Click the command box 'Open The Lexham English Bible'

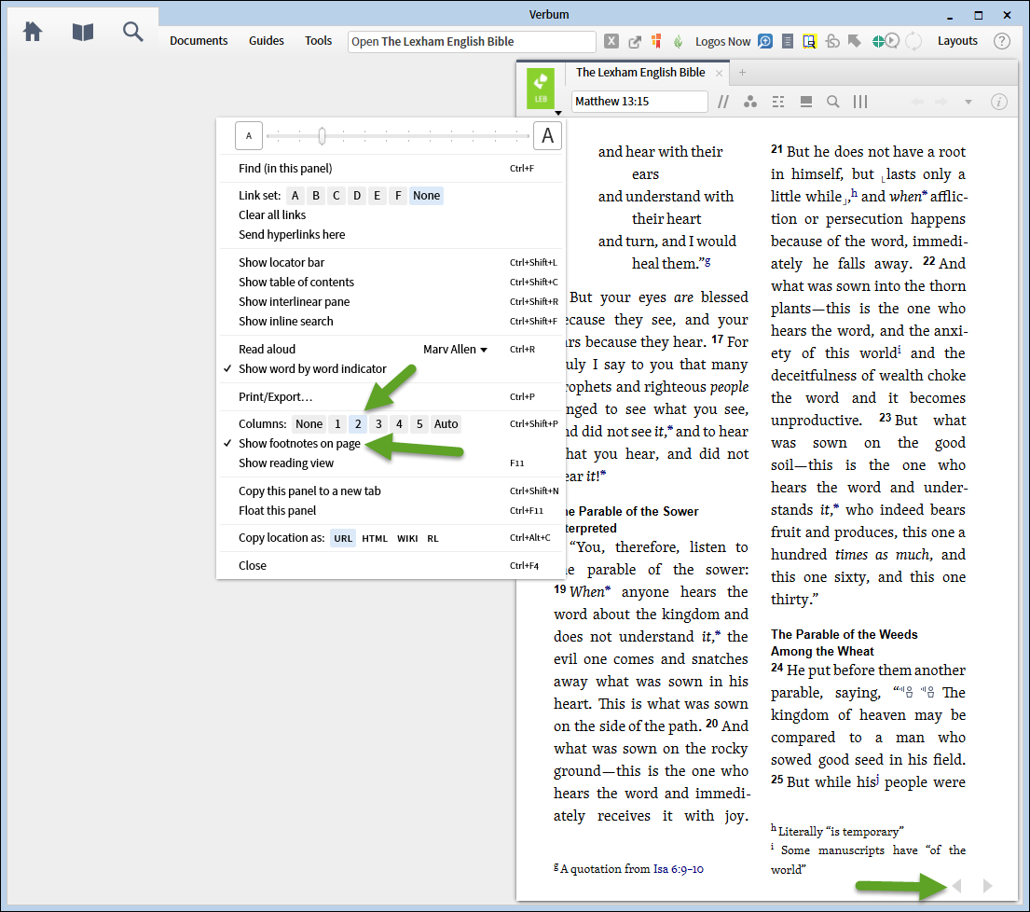coord(472,41)
